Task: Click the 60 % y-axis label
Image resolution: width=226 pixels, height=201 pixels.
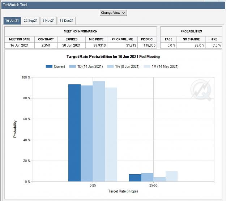Action: pos(27,119)
